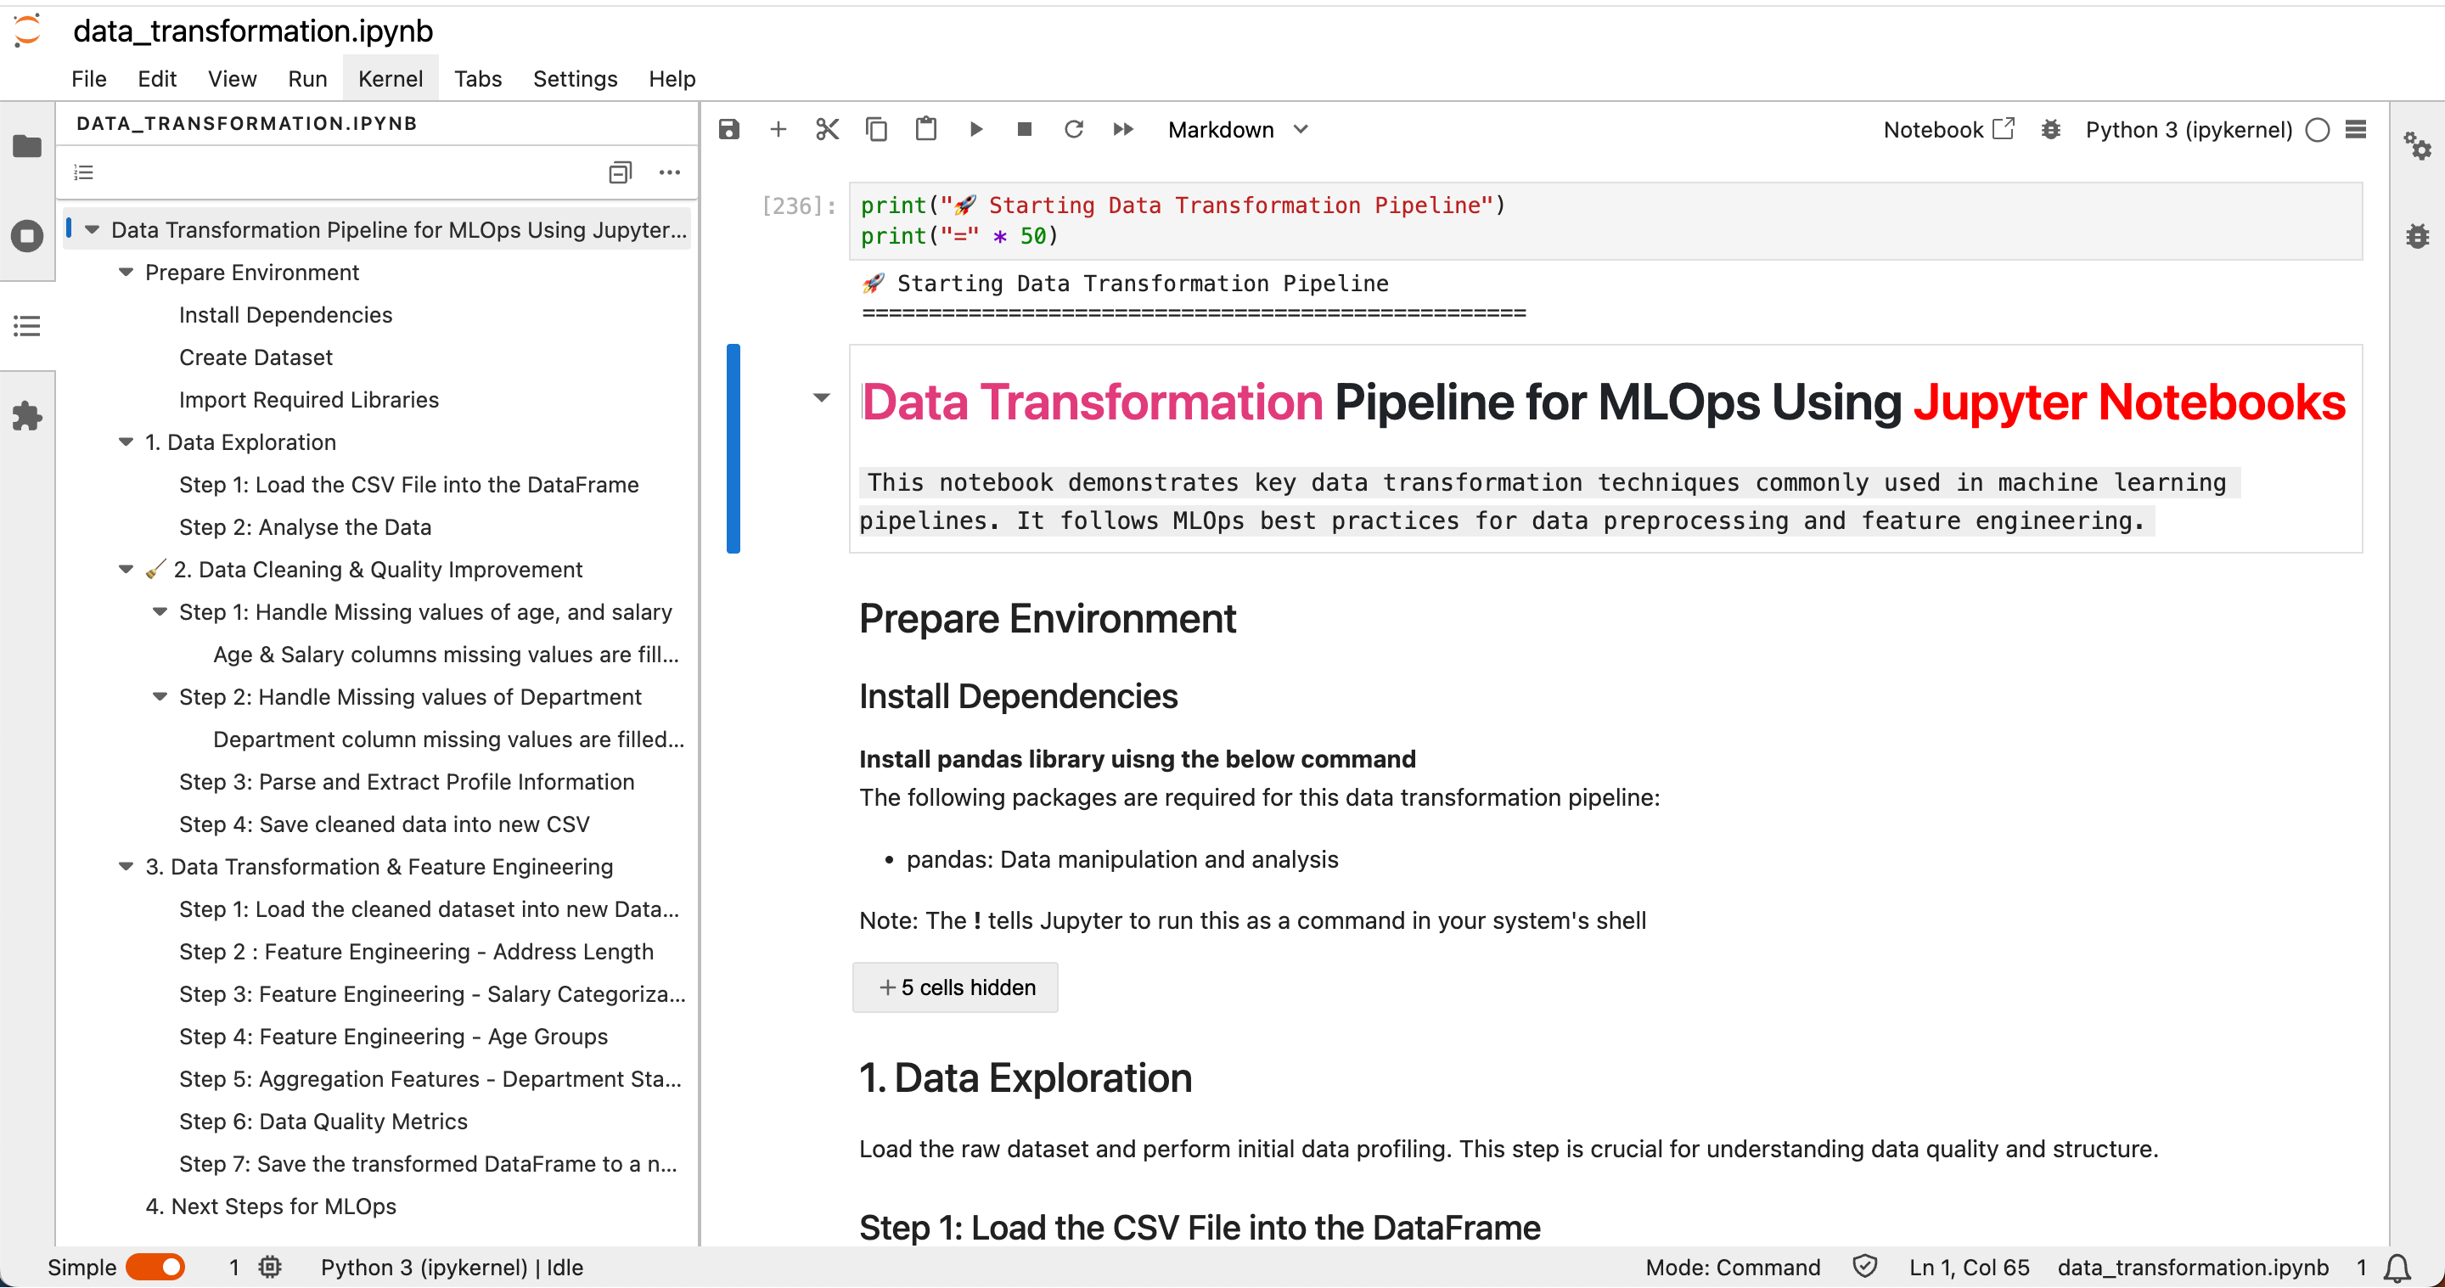The width and height of the screenshot is (2445, 1288).
Task: Open the Kernel menu
Action: click(391, 79)
